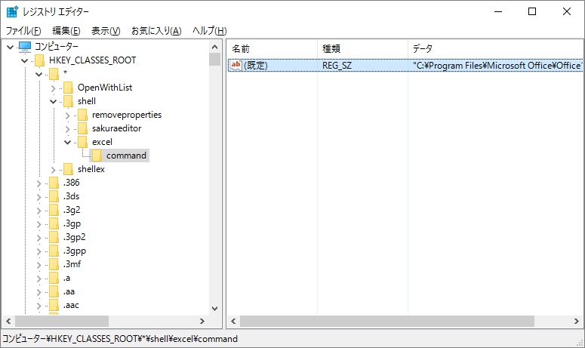
Task: Click the sakuraeditor folder icon
Action: (x=82, y=128)
